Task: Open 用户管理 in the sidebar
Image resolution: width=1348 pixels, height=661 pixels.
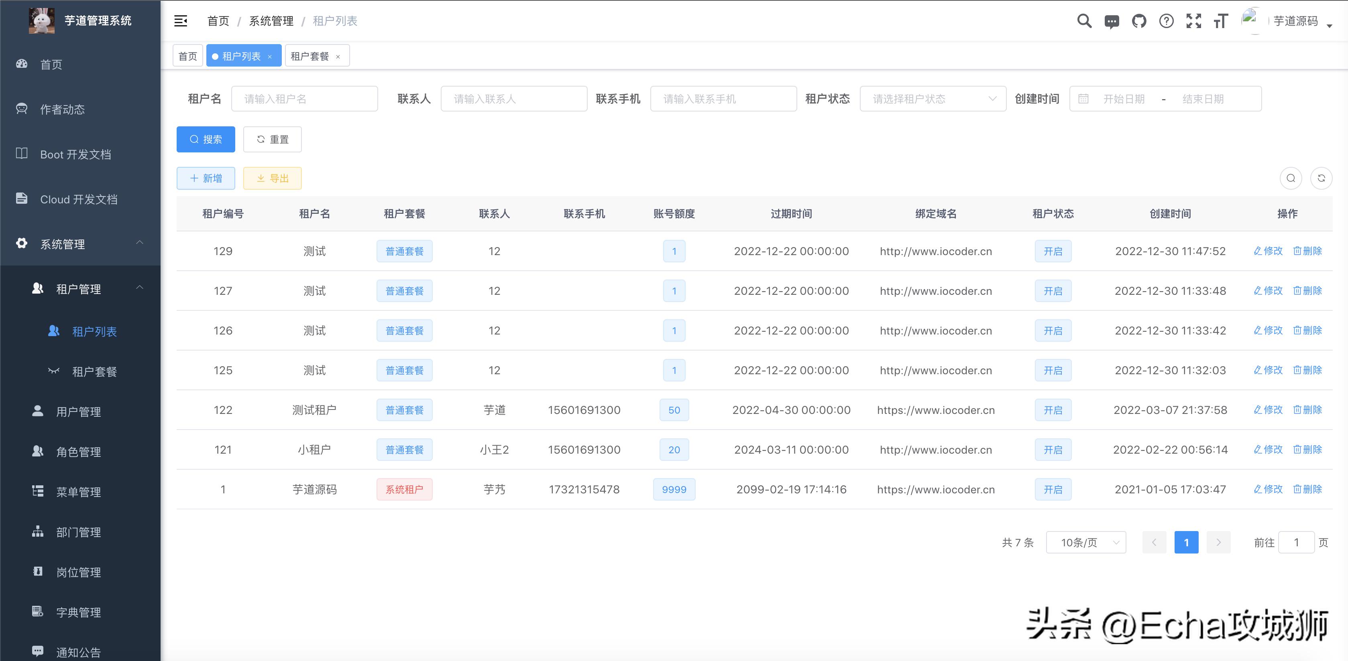Action: [79, 412]
